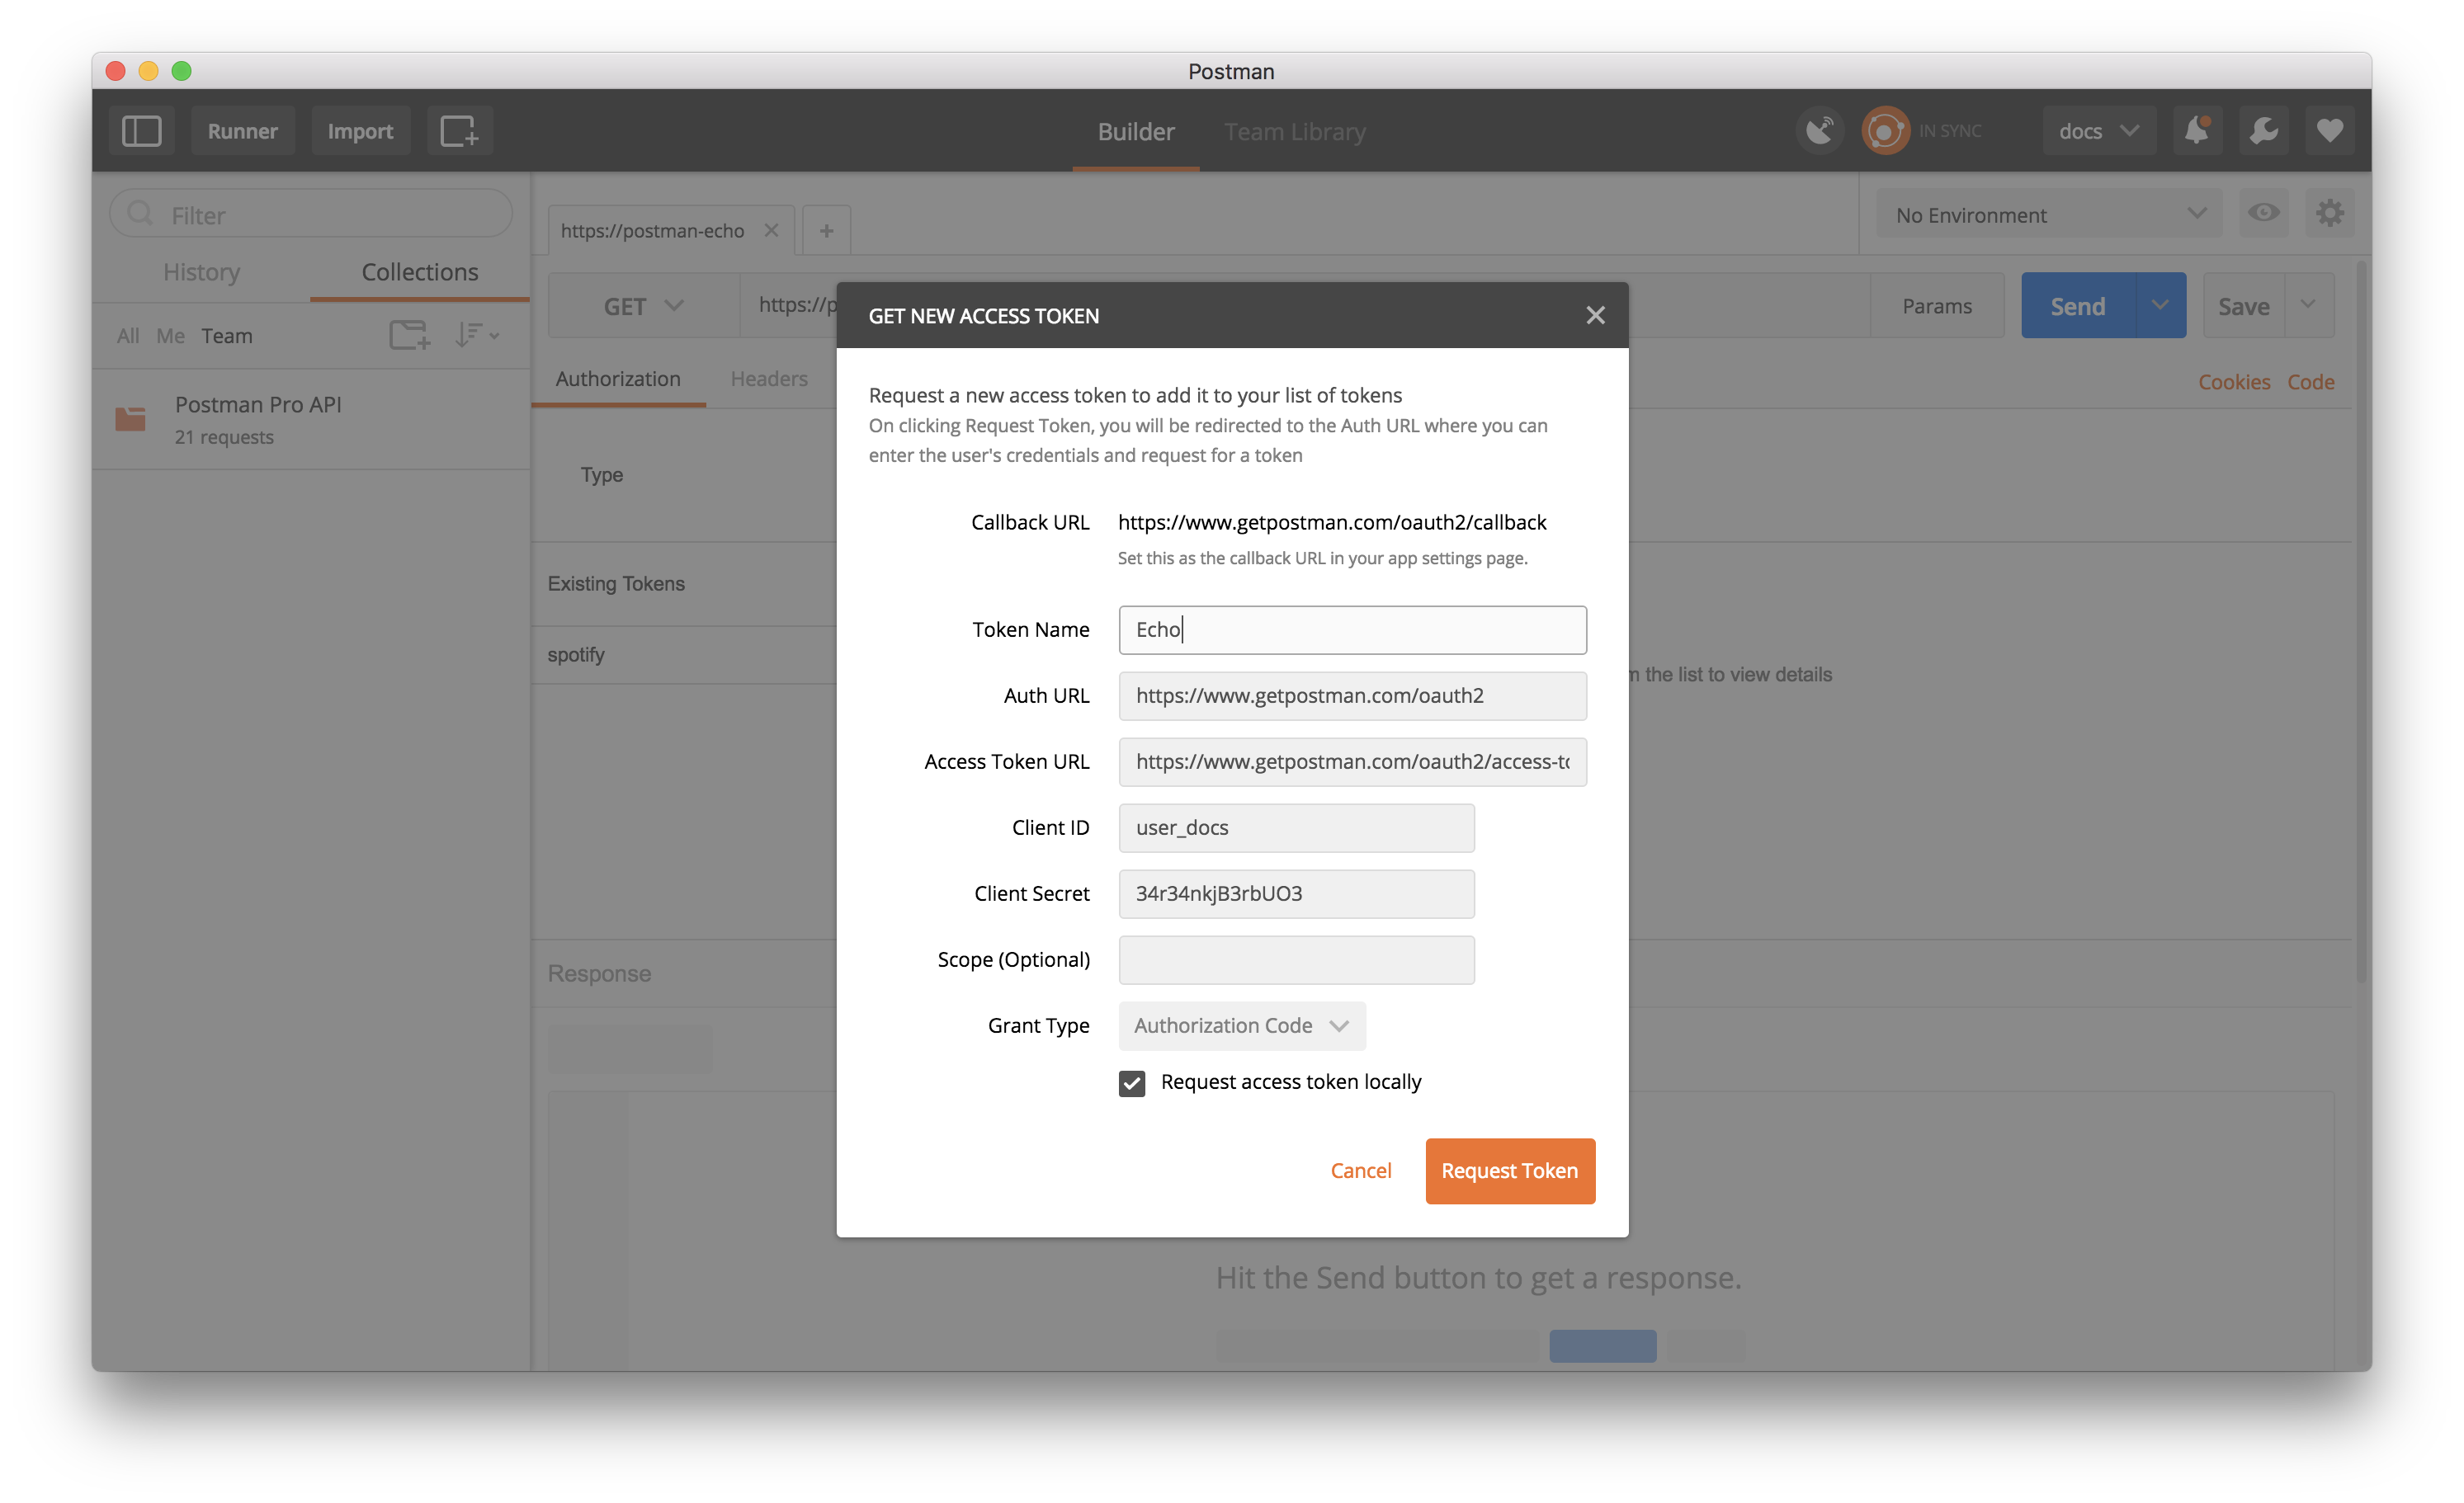Screen dimensions: 2464x1503
Task: Click the satellite proxy icon in the header
Action: click(x=1820, y=130)
